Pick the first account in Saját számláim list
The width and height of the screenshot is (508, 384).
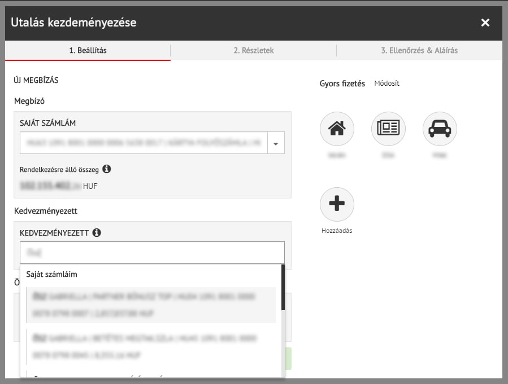coord(151,304)
